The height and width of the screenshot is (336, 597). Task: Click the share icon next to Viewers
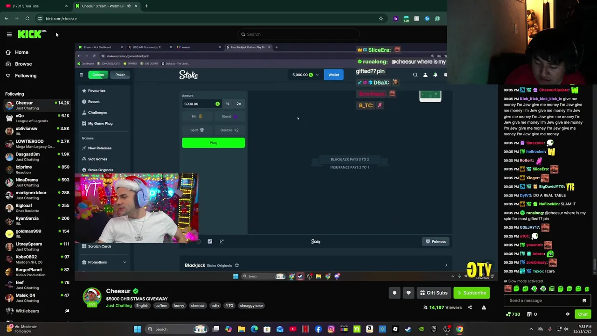[470, 308]
